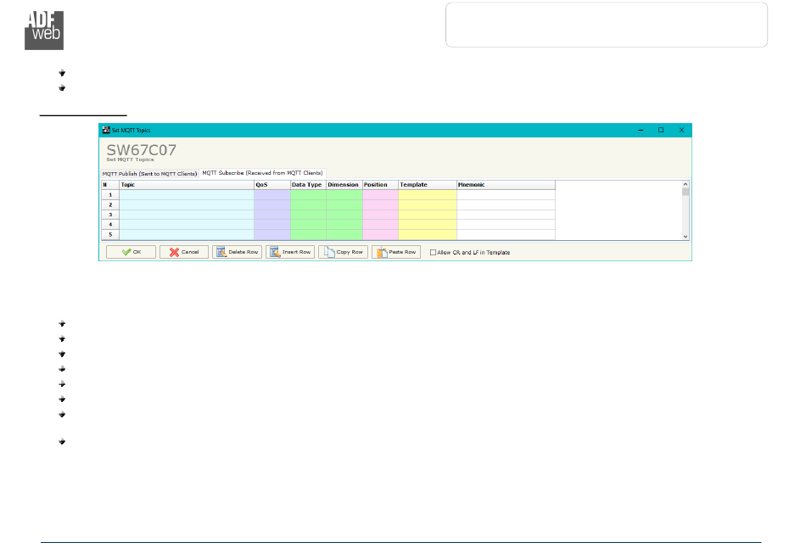Click the ADFweb logo
The image size is (806, 559).
[x=44, y=31]
